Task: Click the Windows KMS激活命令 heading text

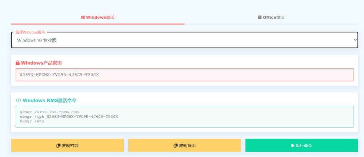Action: coord(49,101)
